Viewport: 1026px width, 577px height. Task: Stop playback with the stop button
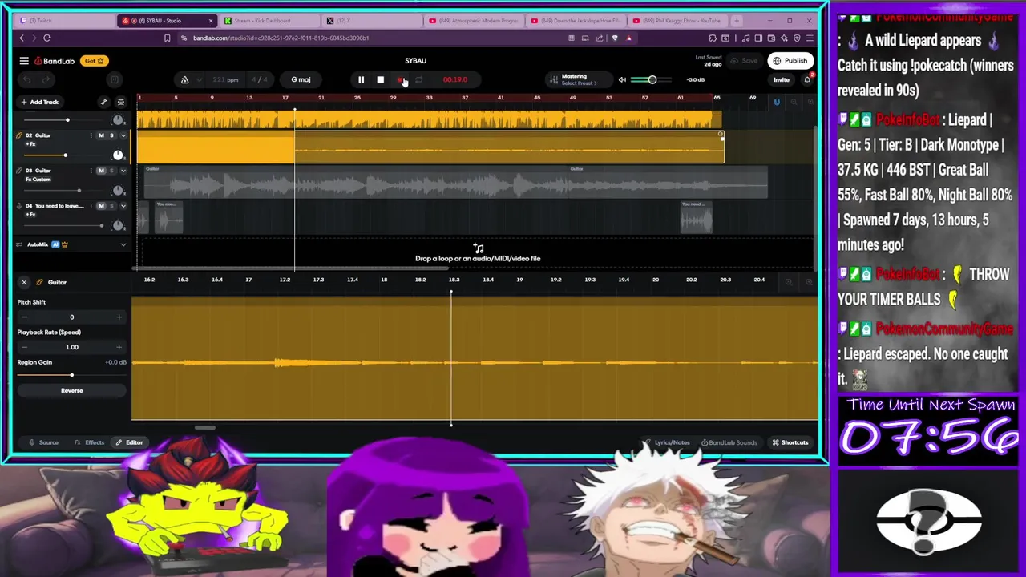pos(380,79)
